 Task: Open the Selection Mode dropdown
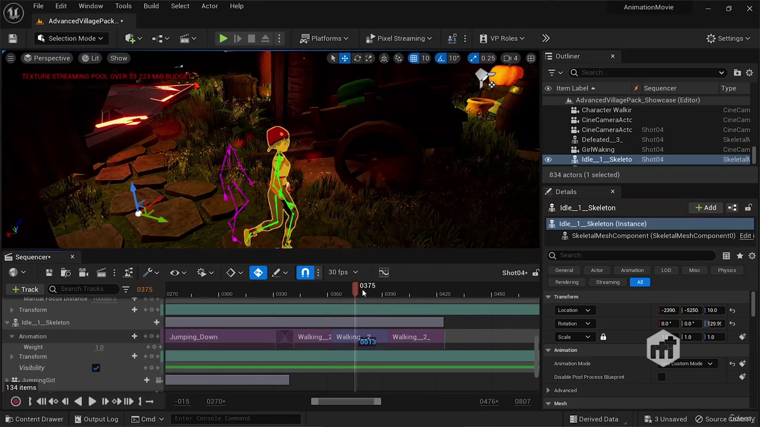[71, 39]
